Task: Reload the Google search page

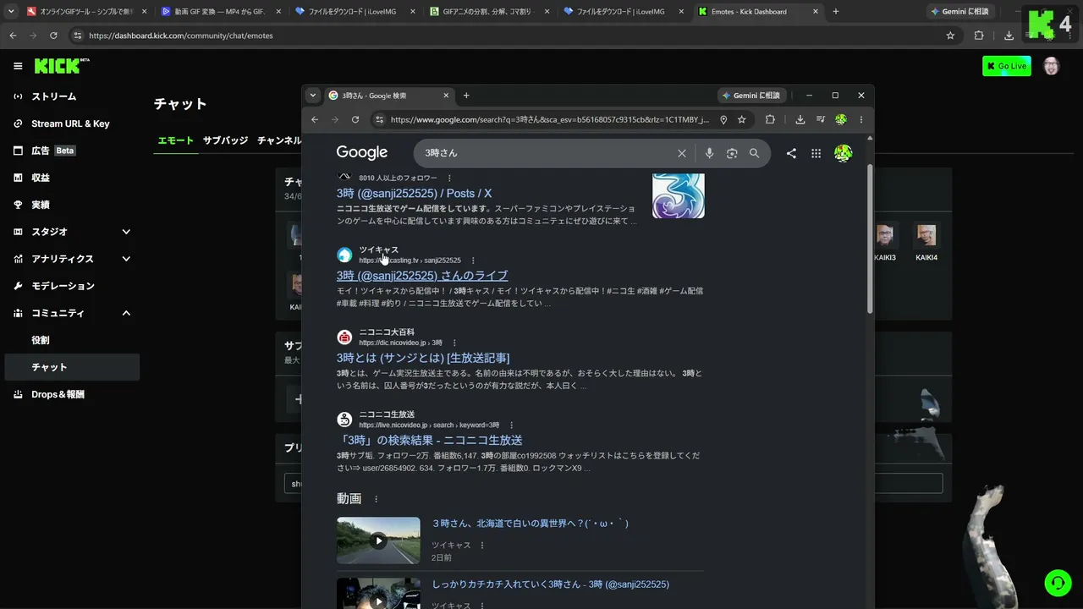Action: (355, 119)
